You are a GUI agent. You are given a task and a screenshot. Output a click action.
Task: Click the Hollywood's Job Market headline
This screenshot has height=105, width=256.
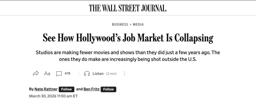[128, 38]
